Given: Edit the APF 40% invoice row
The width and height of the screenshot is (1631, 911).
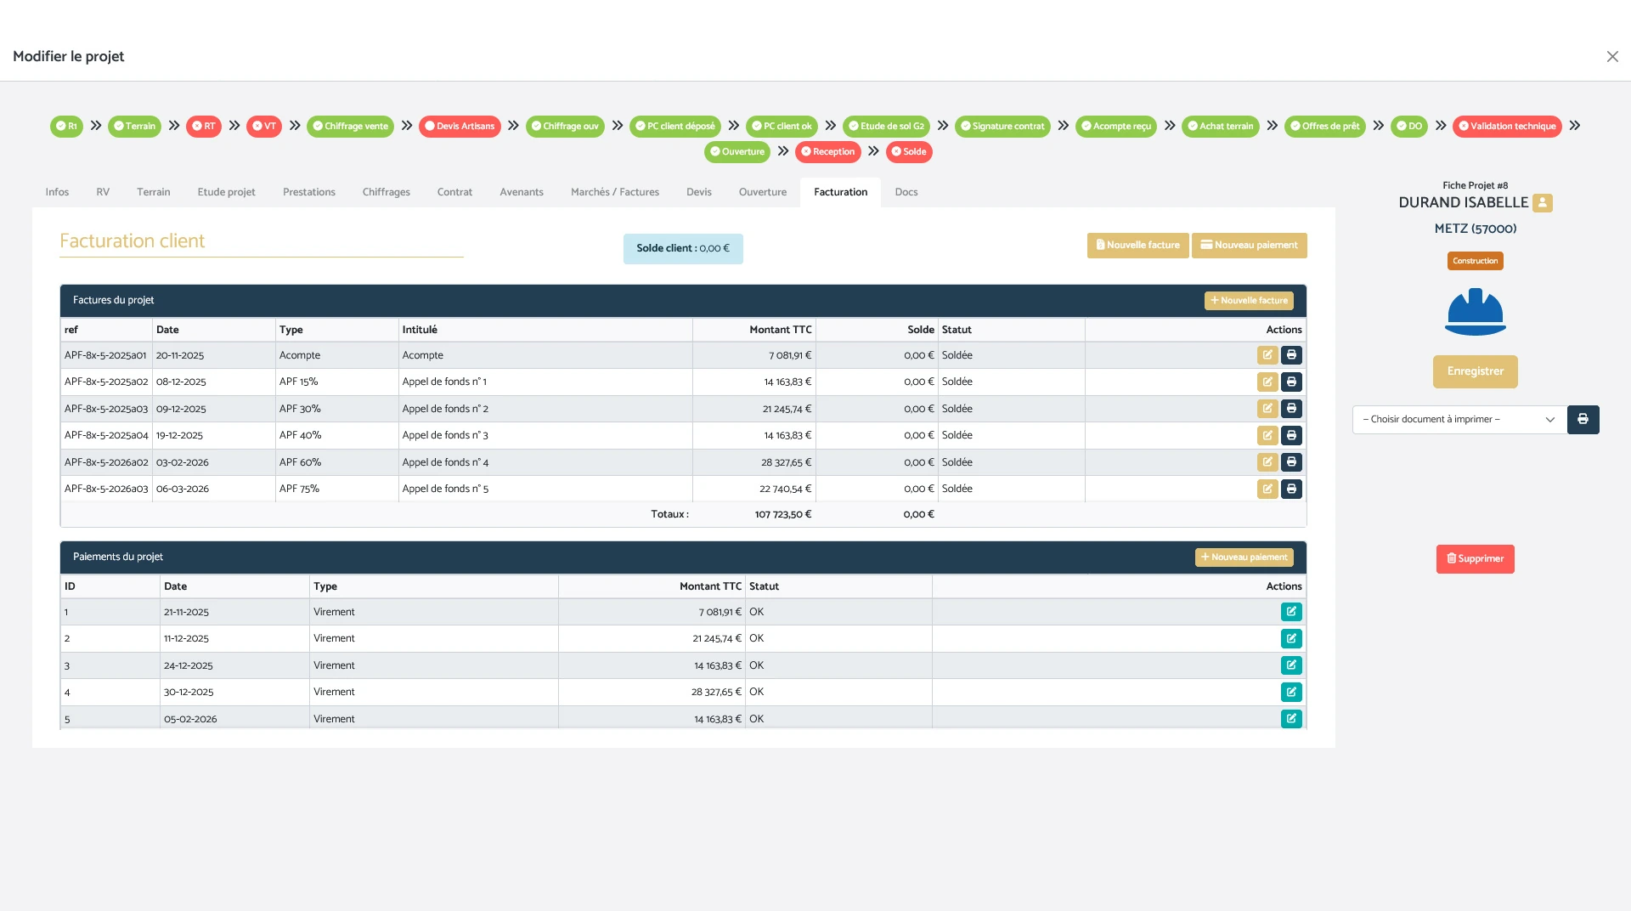Looking at the screenshot, I should 1267,436.
